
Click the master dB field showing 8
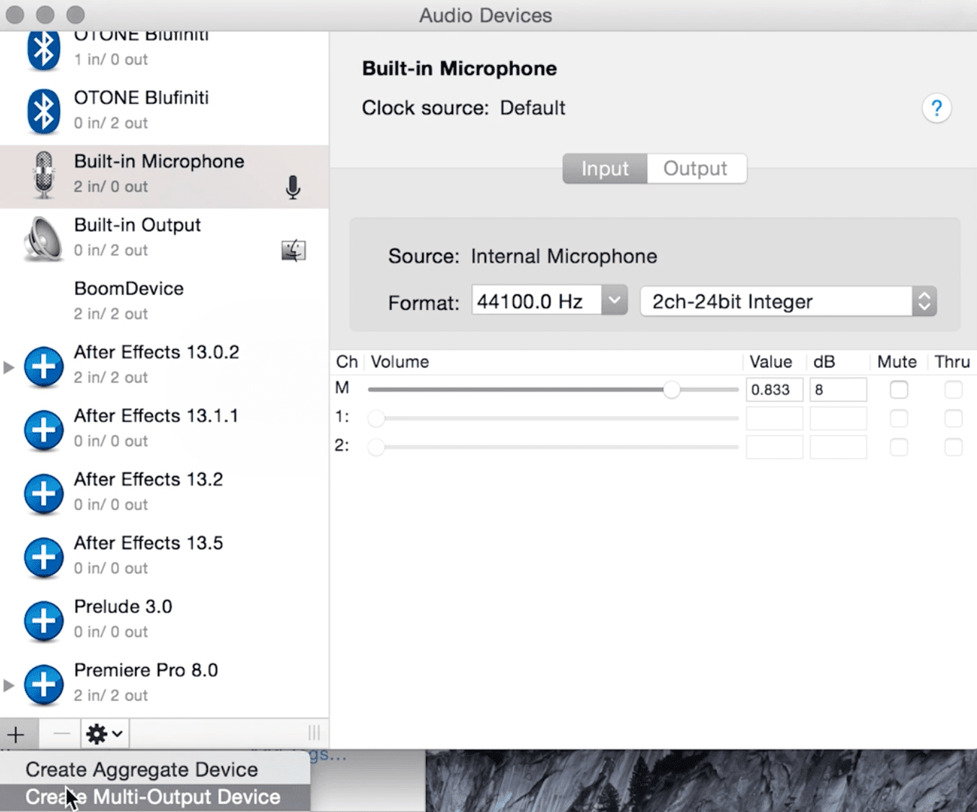pos(838,390)
